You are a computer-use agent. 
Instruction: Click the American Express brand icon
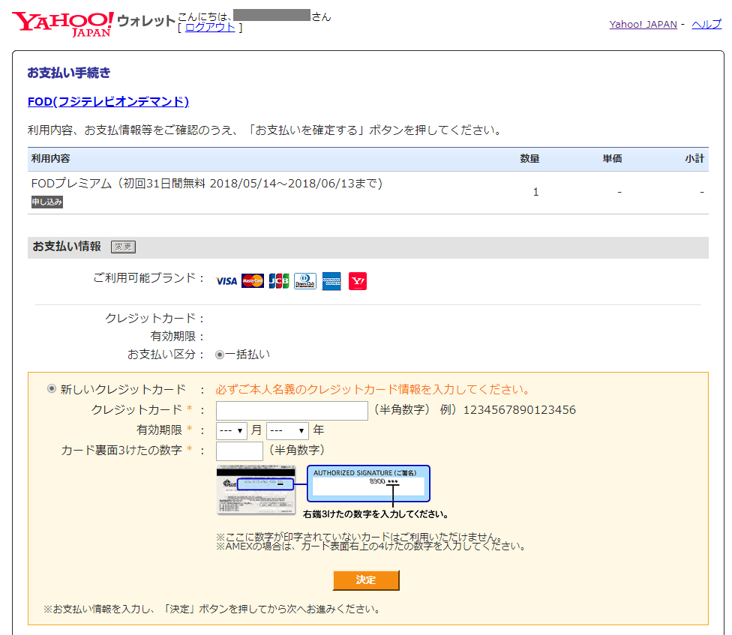pyautogui.click(x=331, y=281)
